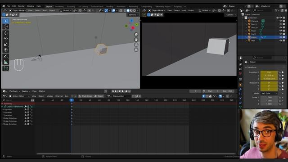
Task: Expand the Camera item in outliner
Action: pos(246,21)
